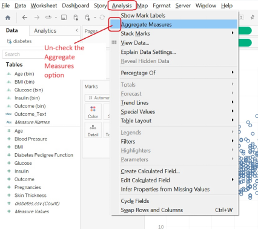This screenshot has height=229, width=258.
Task: Open the Format menu
Action: [162, 5]
